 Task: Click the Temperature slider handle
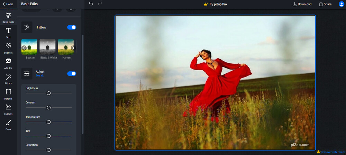point(49,122)
